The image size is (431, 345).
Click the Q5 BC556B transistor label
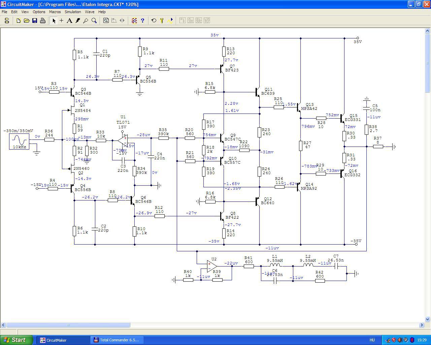coord(148,79)
